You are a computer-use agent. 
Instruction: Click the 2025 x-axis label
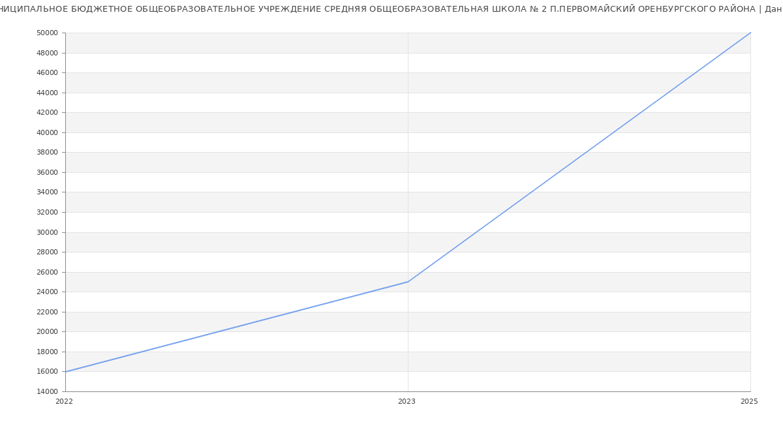(x=749, y=402)
